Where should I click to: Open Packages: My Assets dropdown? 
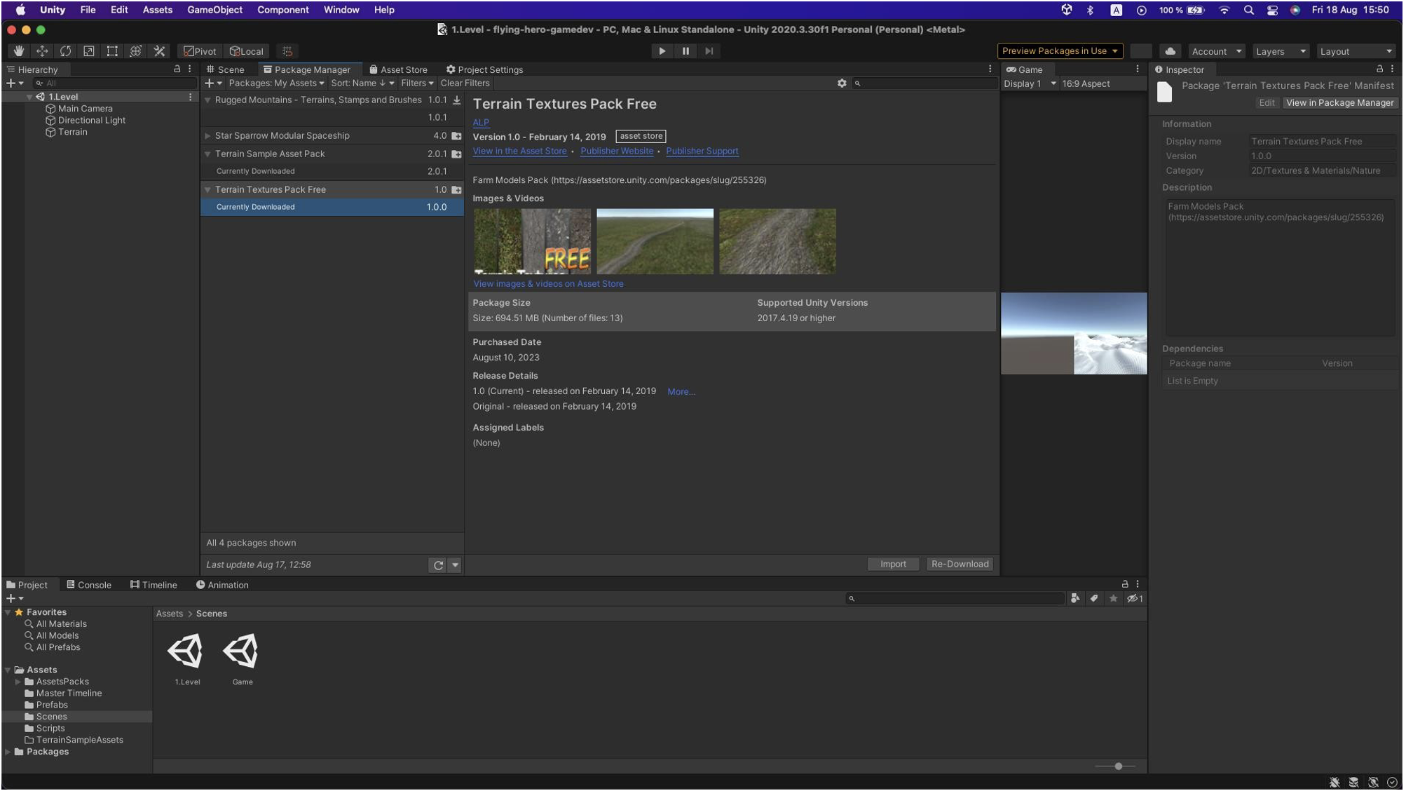(x=276, y=83)
